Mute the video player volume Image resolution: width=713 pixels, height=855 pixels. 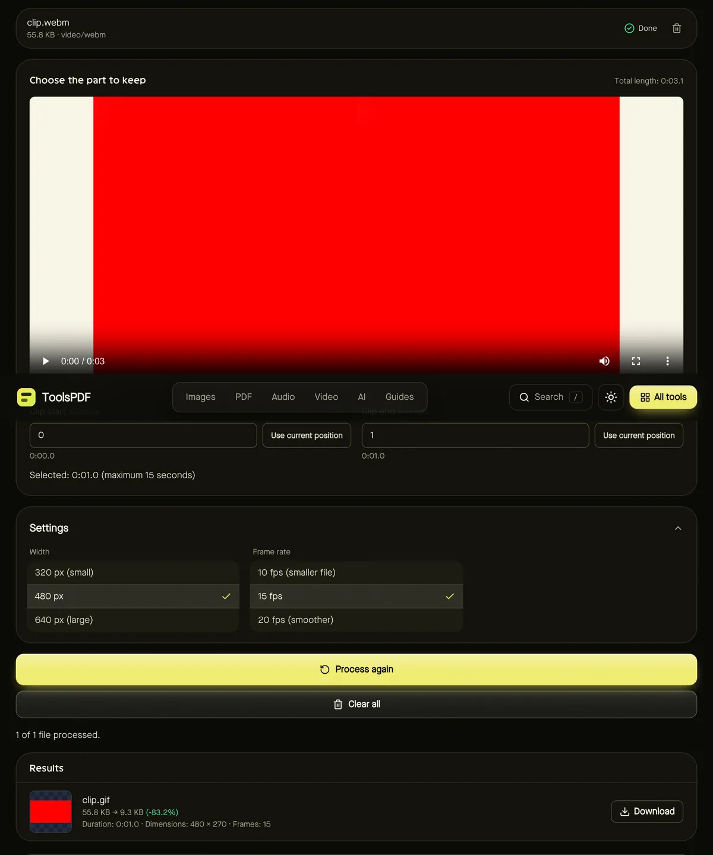pyautogui.click(x=604, y=361)
